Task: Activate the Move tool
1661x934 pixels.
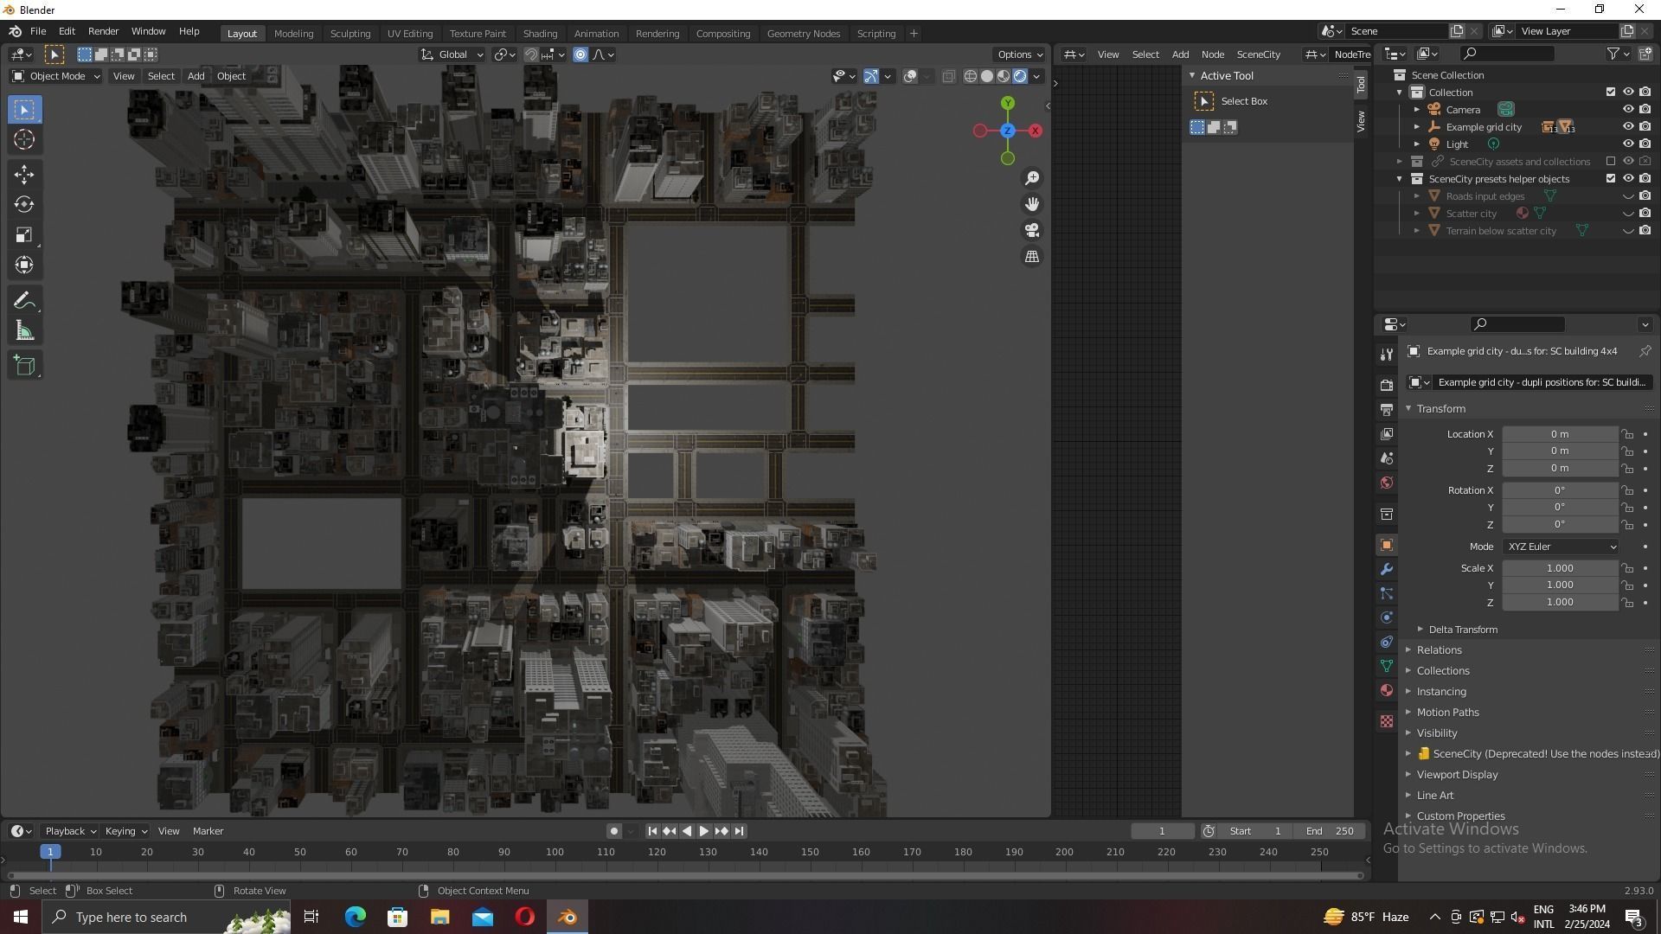Action: coord(24,175)
